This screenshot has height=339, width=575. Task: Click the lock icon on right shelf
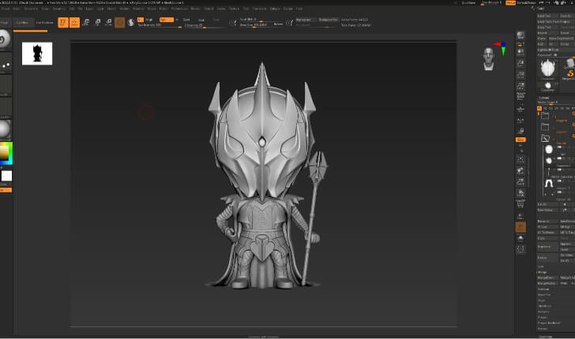click(x=521, y=131)
